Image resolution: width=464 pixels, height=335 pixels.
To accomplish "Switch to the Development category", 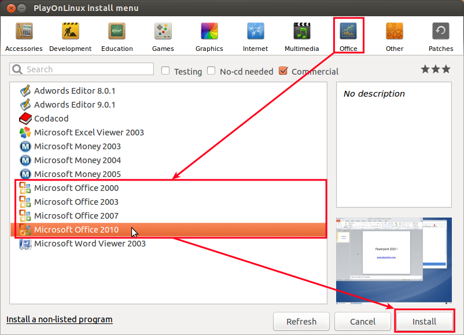I will [70, 32].
